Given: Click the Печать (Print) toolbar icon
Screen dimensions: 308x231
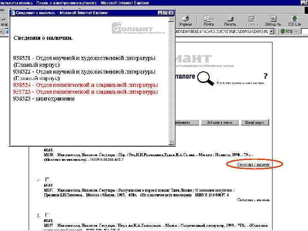Looking at the screenshot, I should (x=230, y=21).
